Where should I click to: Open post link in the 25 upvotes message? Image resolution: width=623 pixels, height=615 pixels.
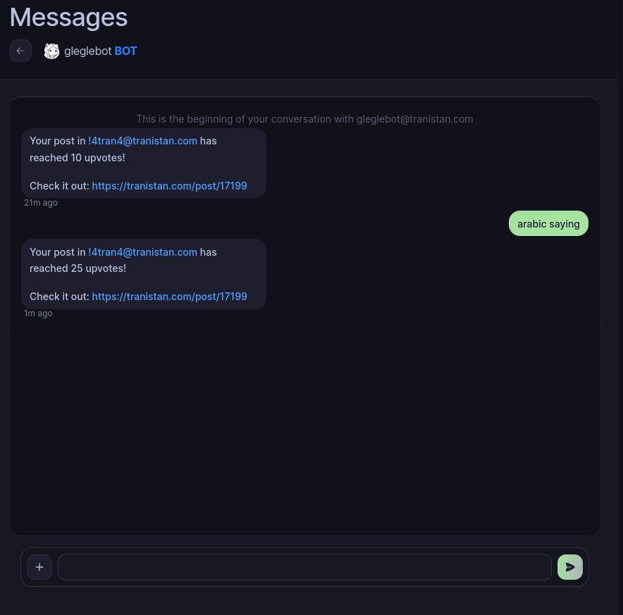tap(169, 297)
